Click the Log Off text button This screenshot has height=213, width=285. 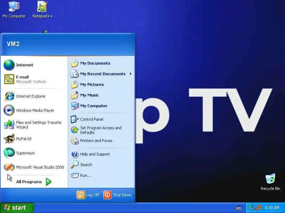(93, 195)
